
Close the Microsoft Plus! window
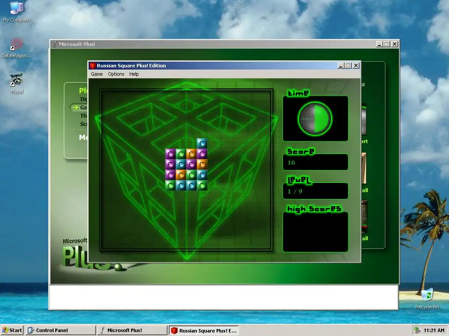point(395,44)
